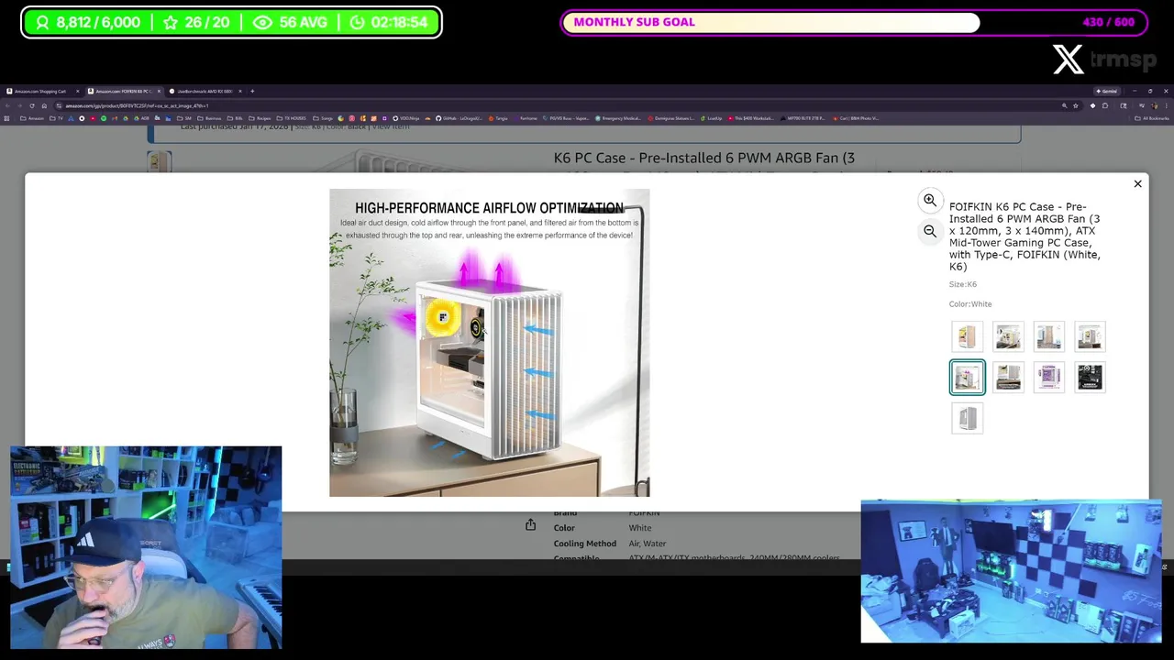Zoom in on the product image

(x=930, y=200)
